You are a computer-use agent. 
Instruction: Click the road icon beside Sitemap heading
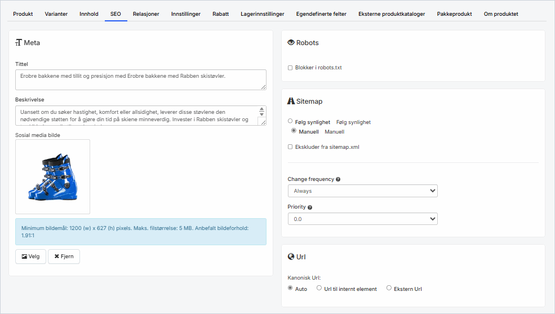pyautogui.click(x=291, y=101)
